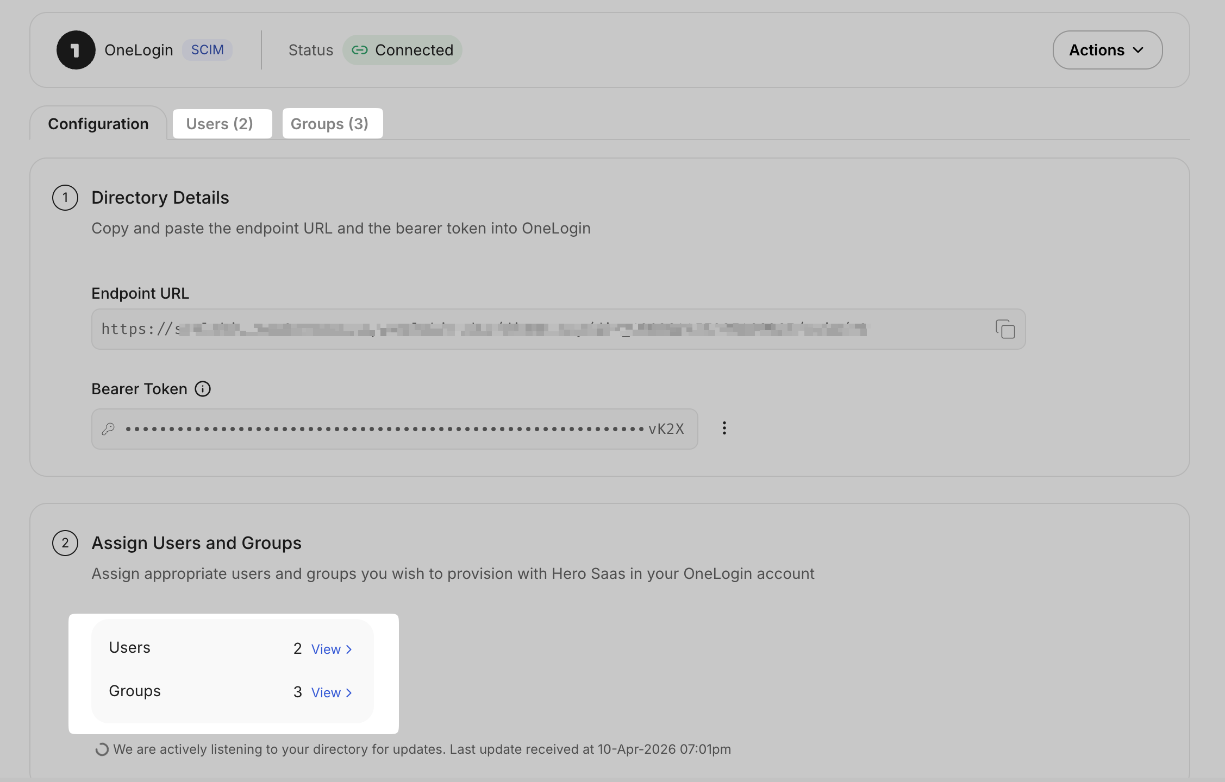Switch to the Users (2) tab
The height and width of the screenshot is (782, 1225).
coord(222,123)
